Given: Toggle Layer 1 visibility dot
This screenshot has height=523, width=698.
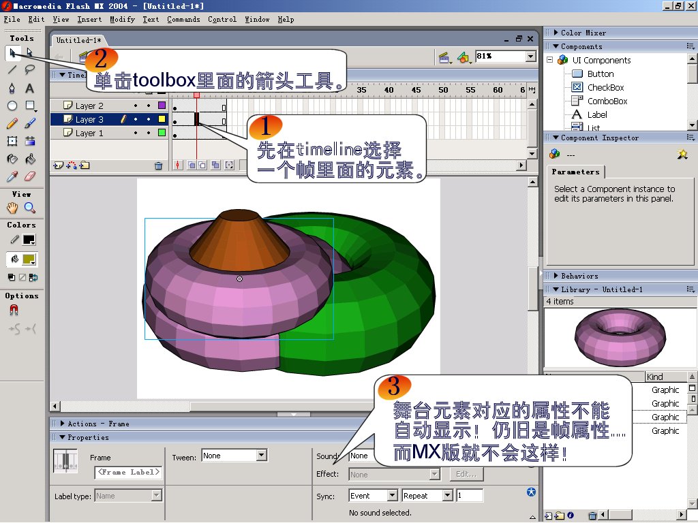Looking at the screenshot, I should pyautogui.click(x=136, y=133).
